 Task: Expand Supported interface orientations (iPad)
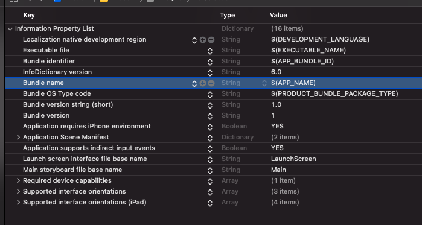pos(18,202)
